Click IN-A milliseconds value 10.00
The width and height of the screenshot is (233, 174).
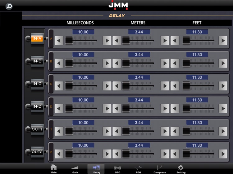coord(83,32)
